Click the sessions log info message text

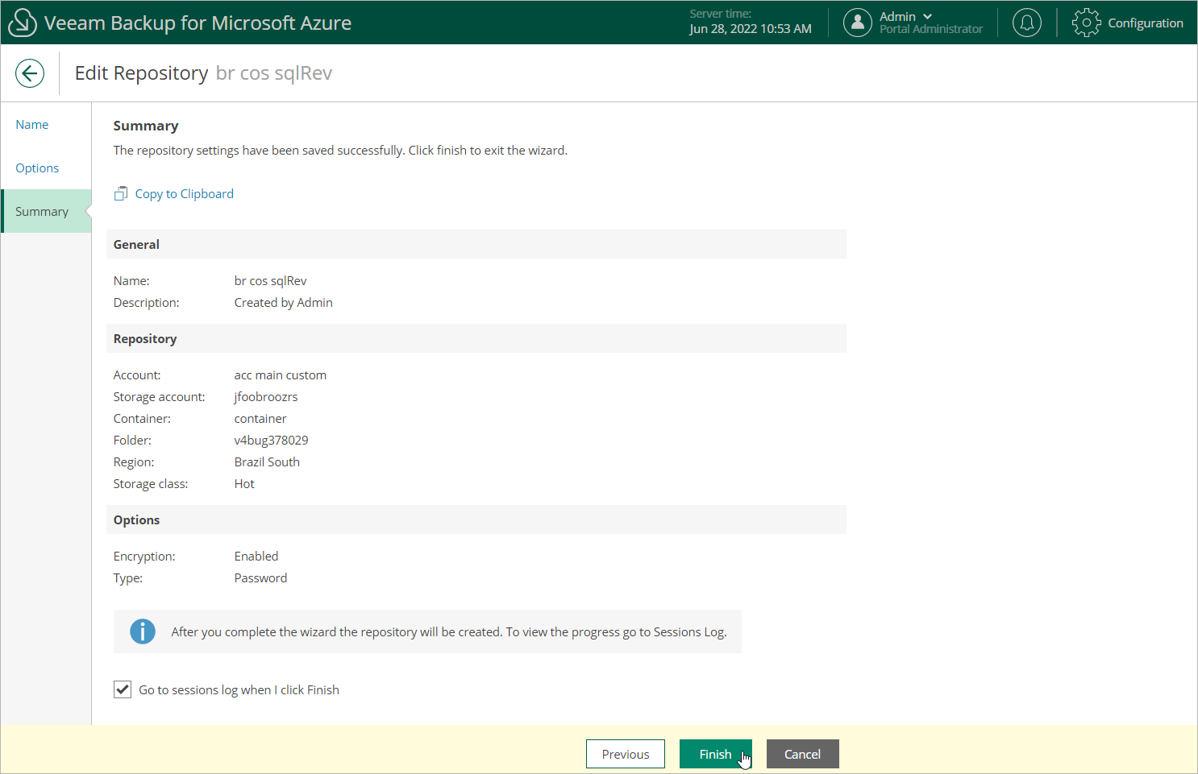click(449, 631)
